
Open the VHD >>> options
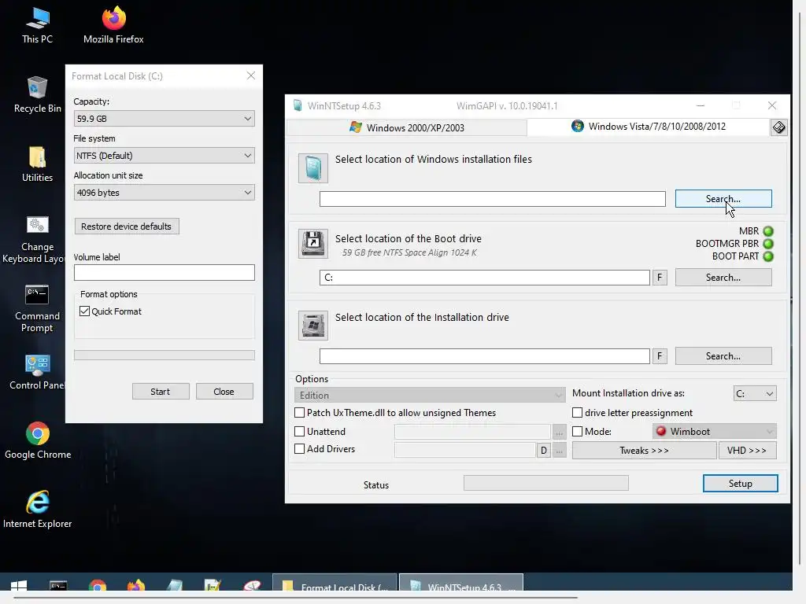tap(747, 451)
